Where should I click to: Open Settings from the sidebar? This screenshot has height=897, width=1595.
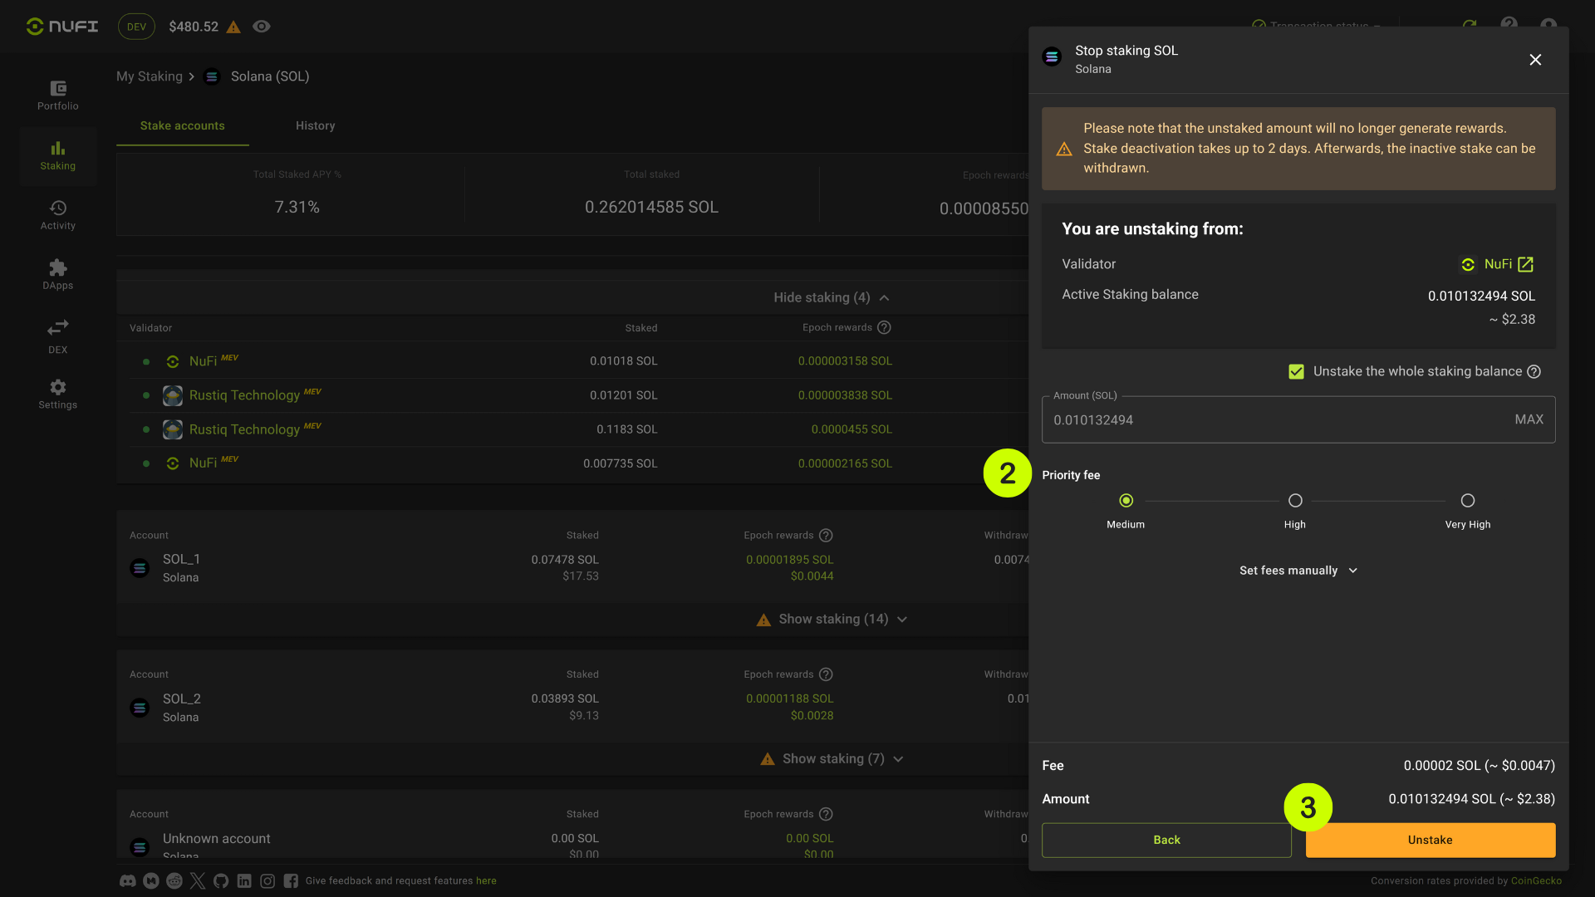[57, 394]
